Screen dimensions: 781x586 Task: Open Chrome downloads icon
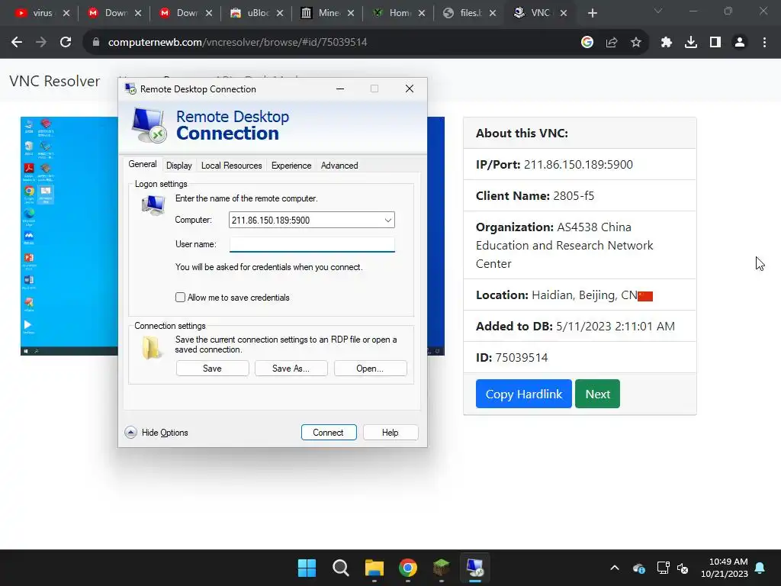click(691, 43)
